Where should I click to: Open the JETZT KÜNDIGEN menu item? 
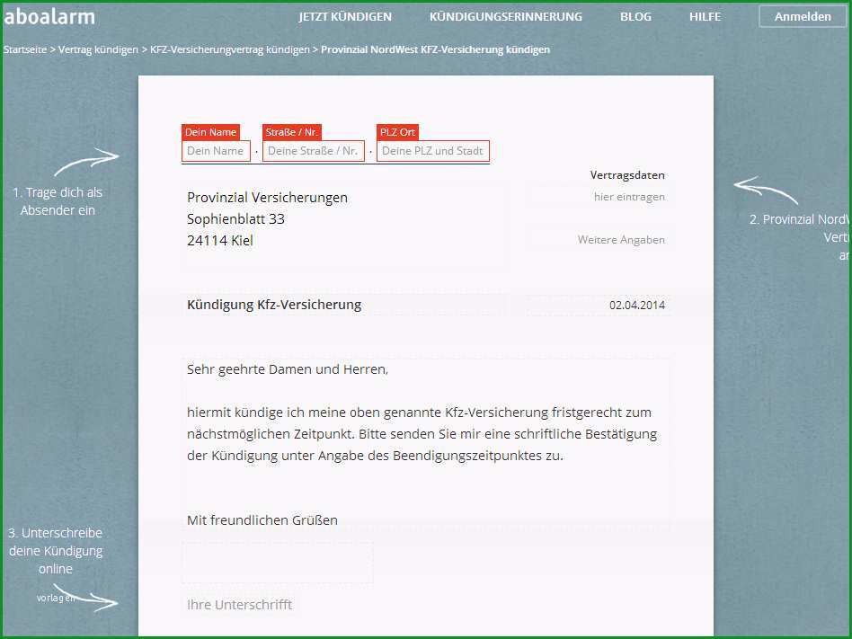pos(345,17)
